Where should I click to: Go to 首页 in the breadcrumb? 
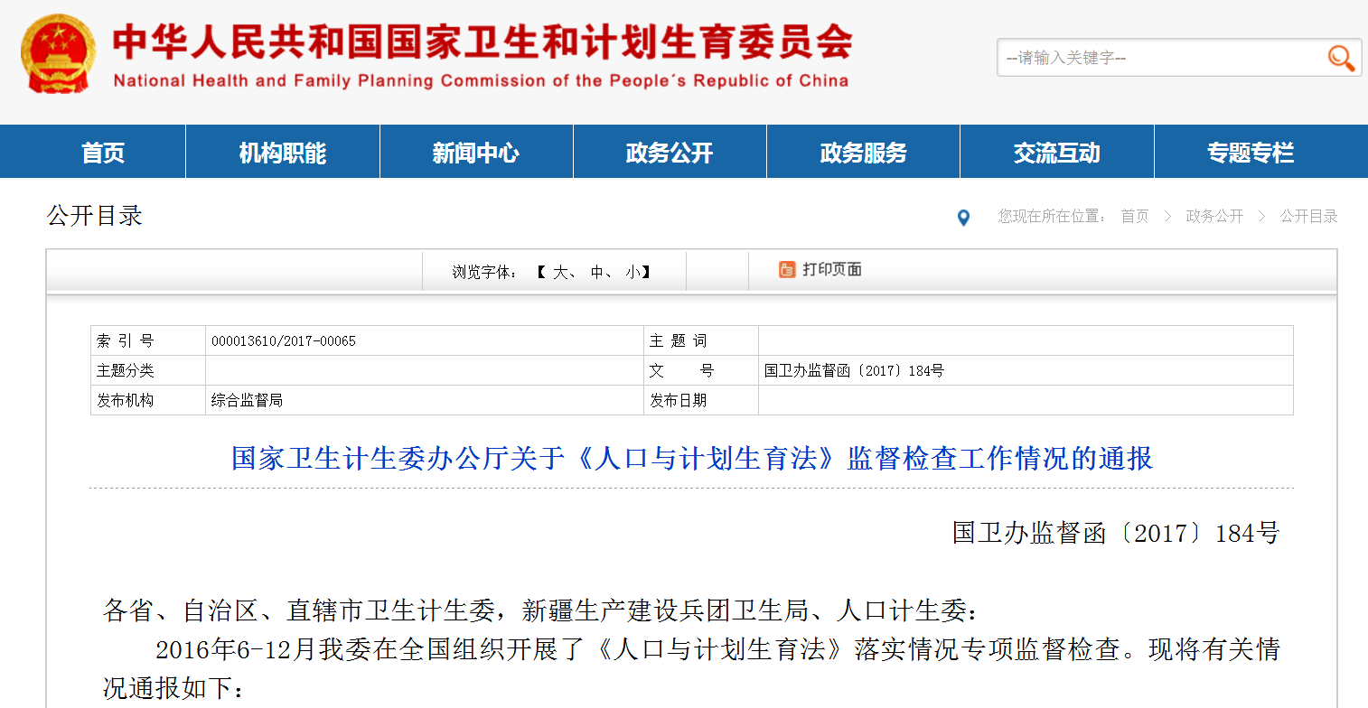tap(1135, 217)
